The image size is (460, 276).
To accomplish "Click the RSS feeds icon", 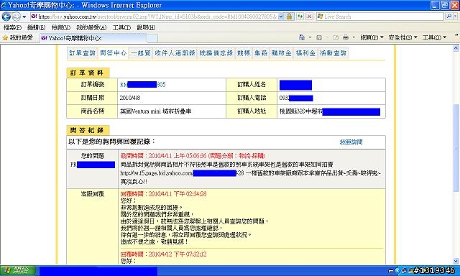I will click(319, 37).
